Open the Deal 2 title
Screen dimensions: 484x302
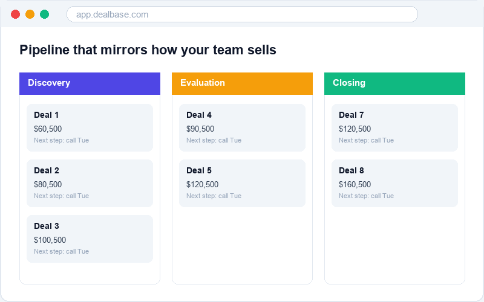pyautogui.click(x=47, y=170)
